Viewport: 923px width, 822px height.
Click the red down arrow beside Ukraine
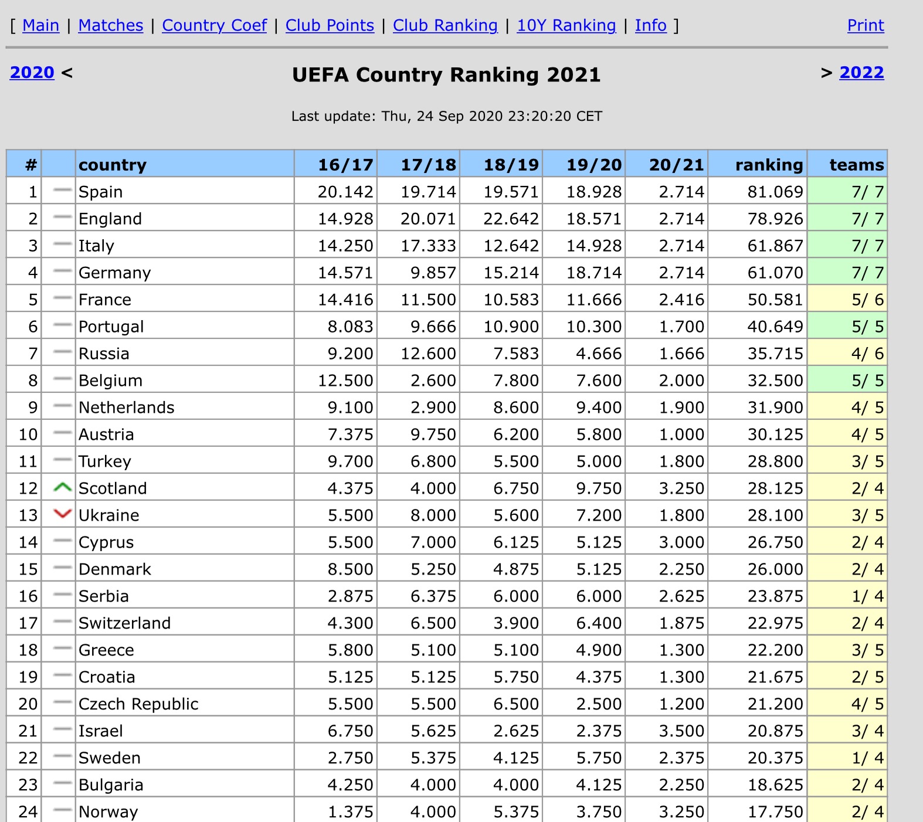(x=62, y=514)
